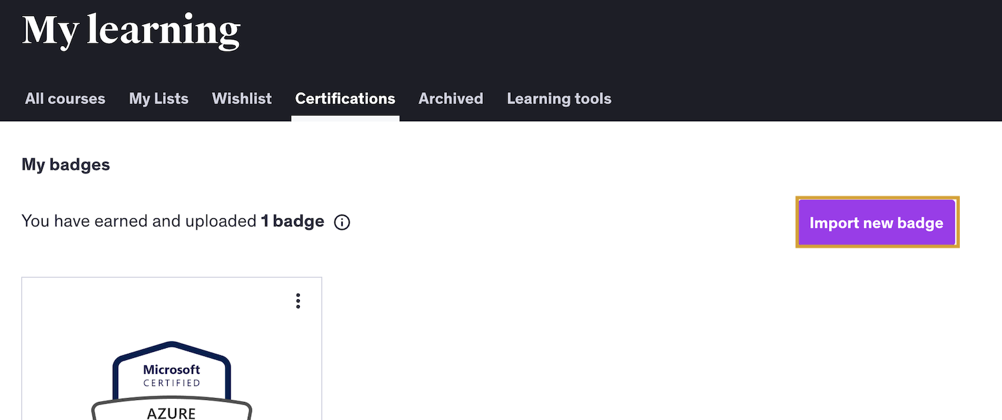
Task: Open the My Lists tab
Action: click(158, 98)
